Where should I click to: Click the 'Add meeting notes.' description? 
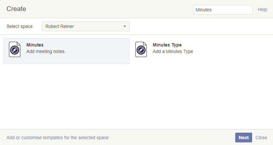pos(46,51)
